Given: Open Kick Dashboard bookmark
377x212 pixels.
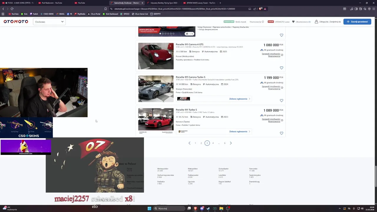Looking at the screenshot, I should (x=110, y=14).
